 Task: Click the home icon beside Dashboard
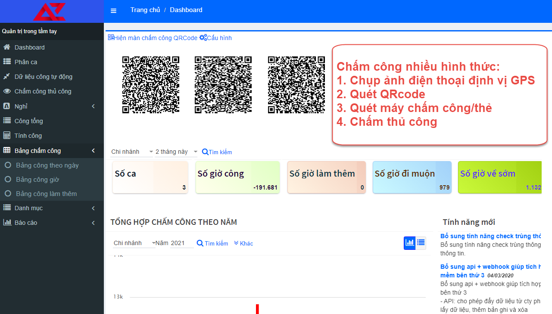(x=7, y=47)
